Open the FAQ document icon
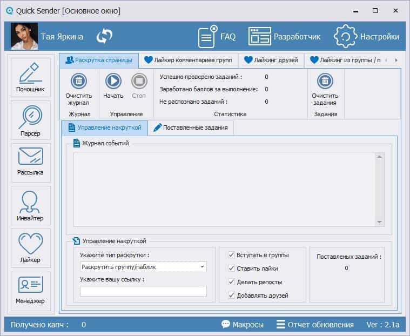The height and width of the screenshot is (336, 410). pyautogui.click(x=207, y=37)
